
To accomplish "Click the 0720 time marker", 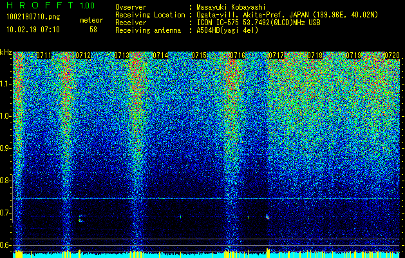I will (392, 55).
